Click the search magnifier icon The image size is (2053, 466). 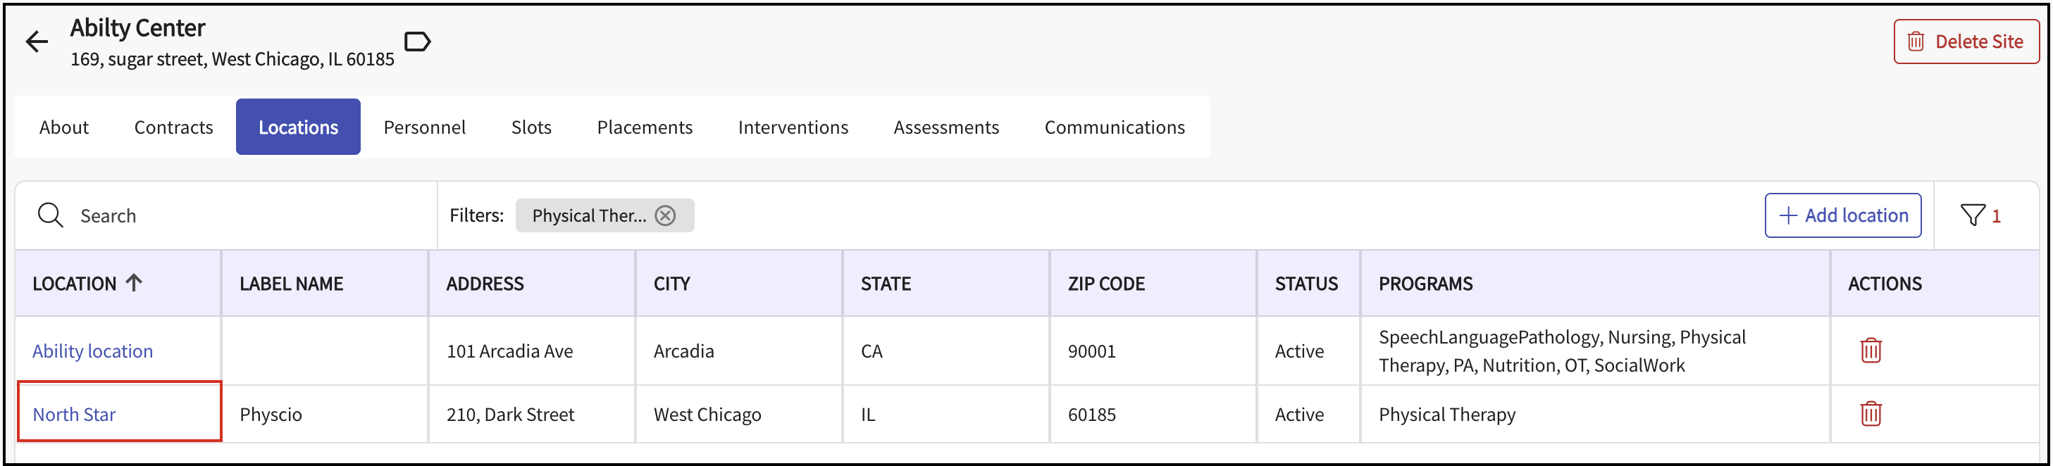(x=50, y=215)
